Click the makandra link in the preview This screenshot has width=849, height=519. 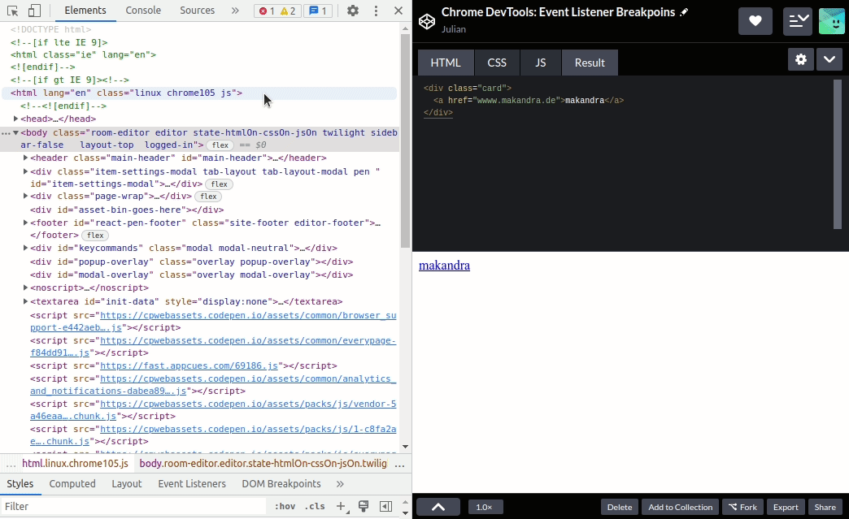pyautogui.click(x=444, y=266)
